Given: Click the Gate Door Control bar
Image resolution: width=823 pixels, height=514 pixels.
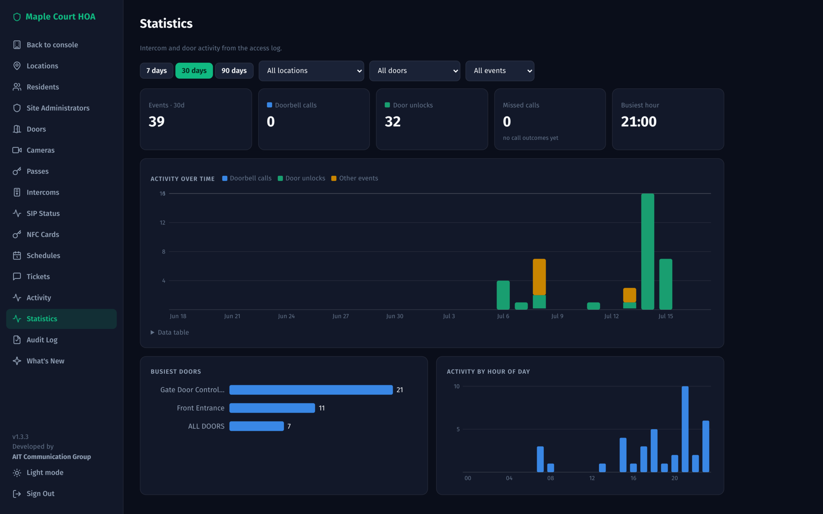Looking at the screenshot, I should pos(311,390).
